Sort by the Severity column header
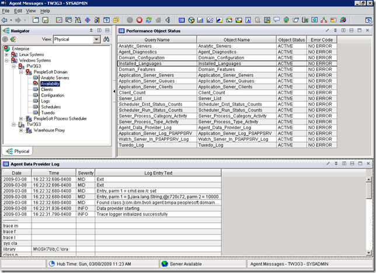The image size is (376, 273). [86, 173]
